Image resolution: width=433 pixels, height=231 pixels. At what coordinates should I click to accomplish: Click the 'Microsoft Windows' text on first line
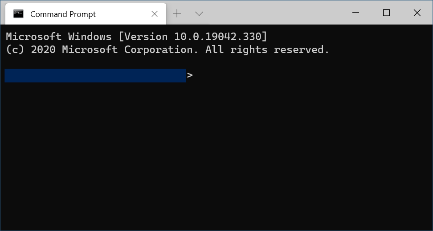pyautogui.click(x=58, y=37)
